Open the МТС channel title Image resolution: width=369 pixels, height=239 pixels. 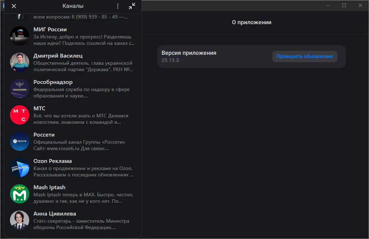pyautogui.click(x=39, y=108)
